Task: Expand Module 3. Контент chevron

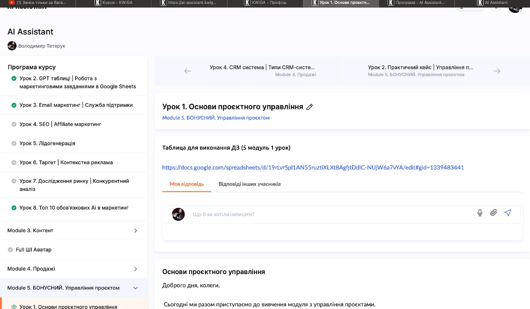Action: click(x=136, y=230)
